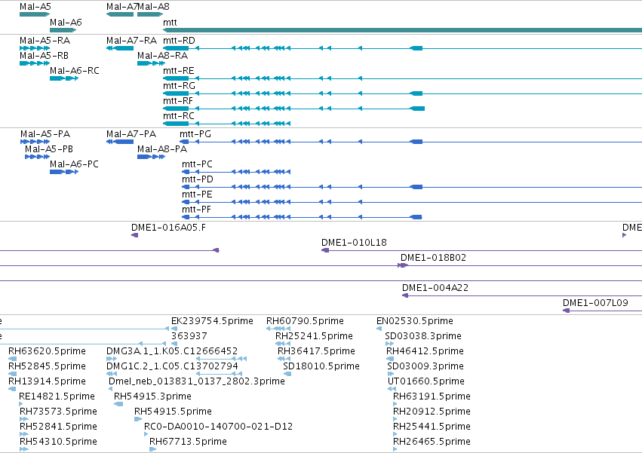Select protein Mal-A5-PA

[x=35, y=142]
